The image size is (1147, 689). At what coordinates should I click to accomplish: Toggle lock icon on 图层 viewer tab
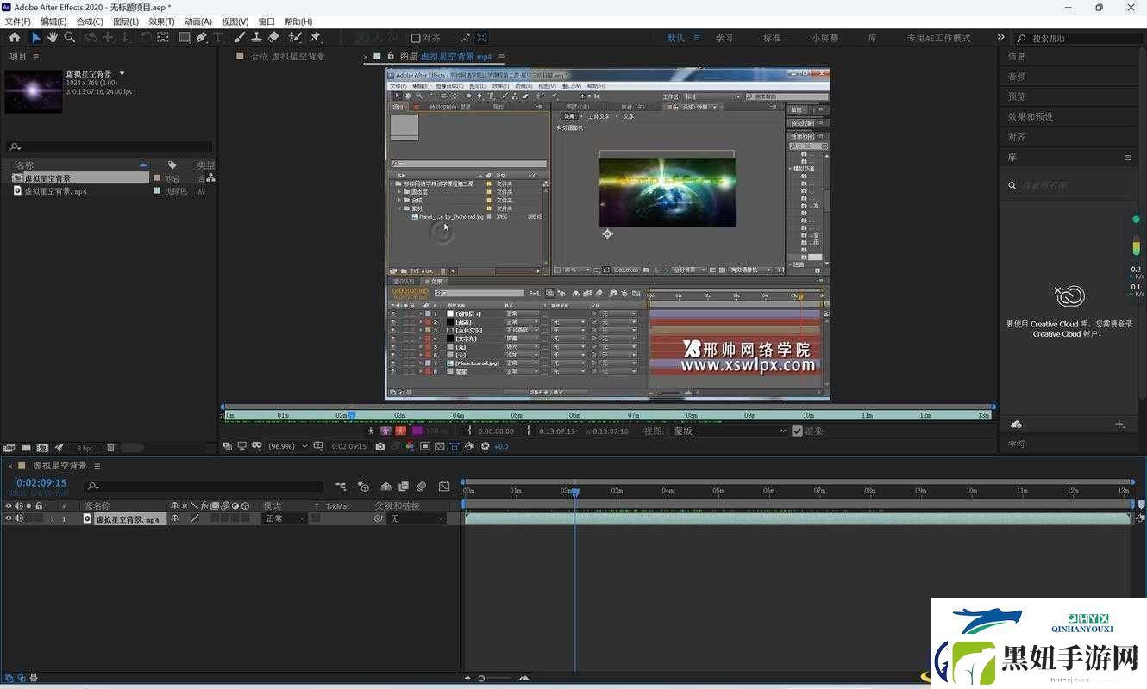(391, 56)
